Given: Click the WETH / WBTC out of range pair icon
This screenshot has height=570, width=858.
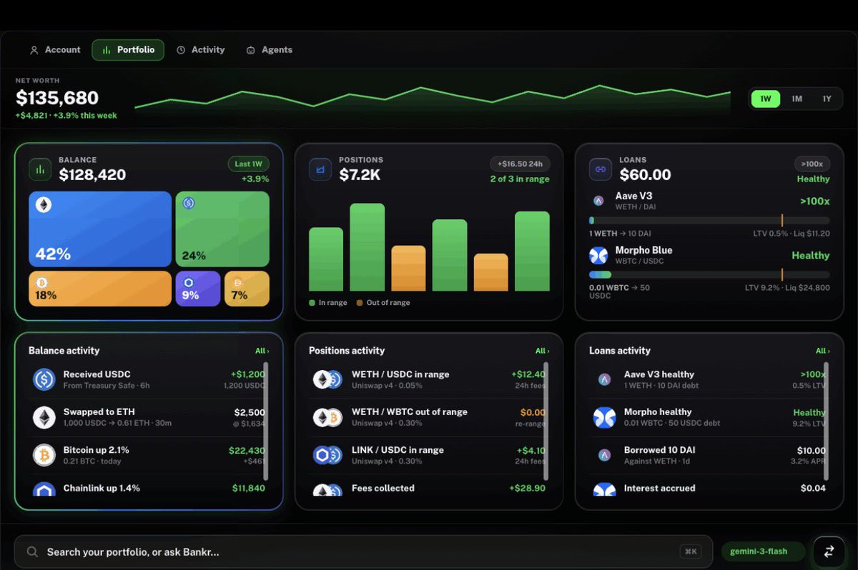Looking at the screenshot, I should (x=327, y=417).
